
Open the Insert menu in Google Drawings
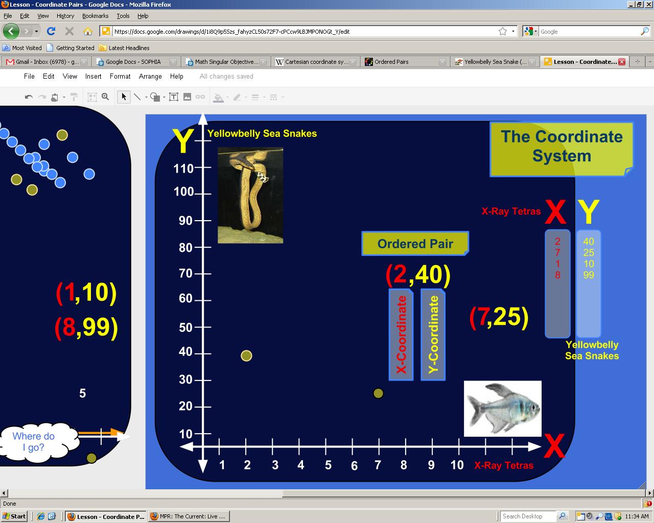click(94, 76)
